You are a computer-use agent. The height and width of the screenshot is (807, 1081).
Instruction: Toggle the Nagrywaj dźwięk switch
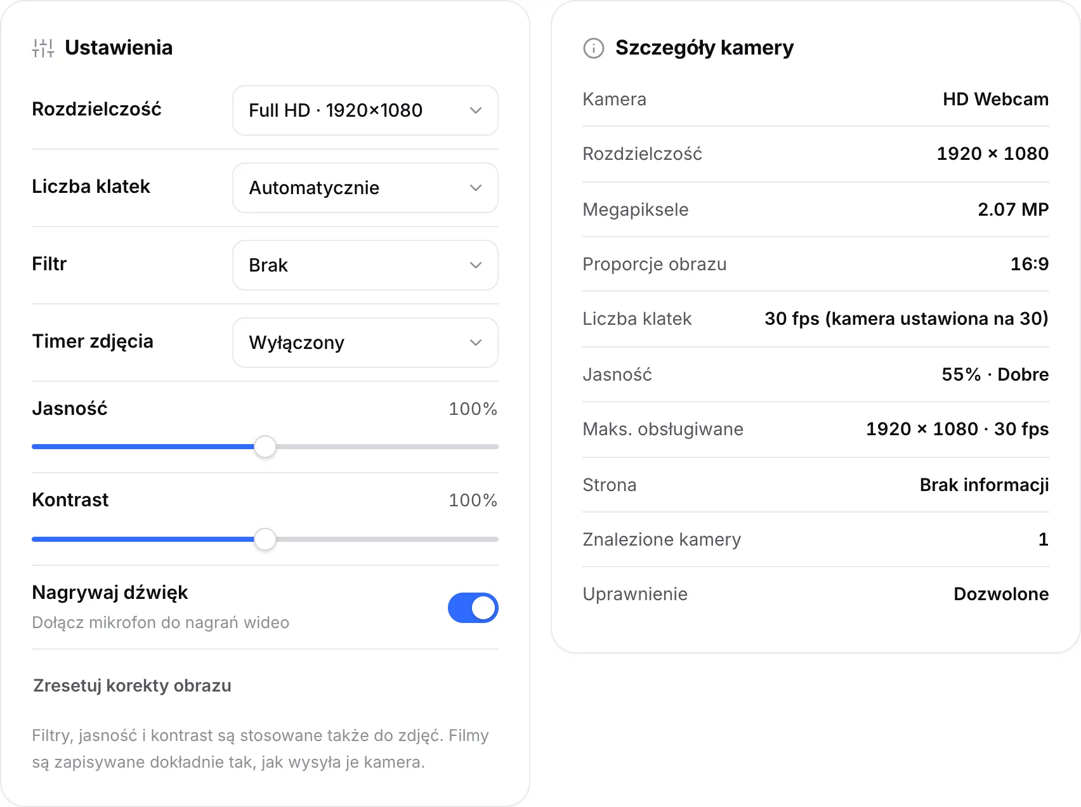point(473,608)
